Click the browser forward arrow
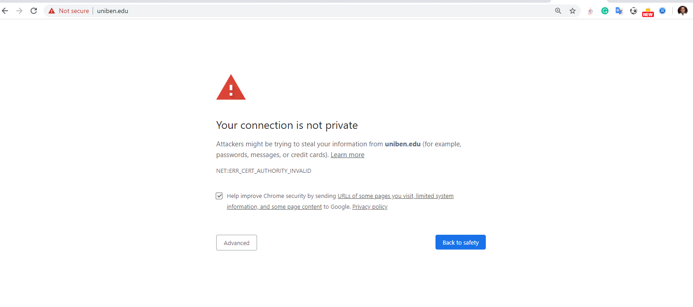Screen dimensions: 693x307 coord(19,11)
